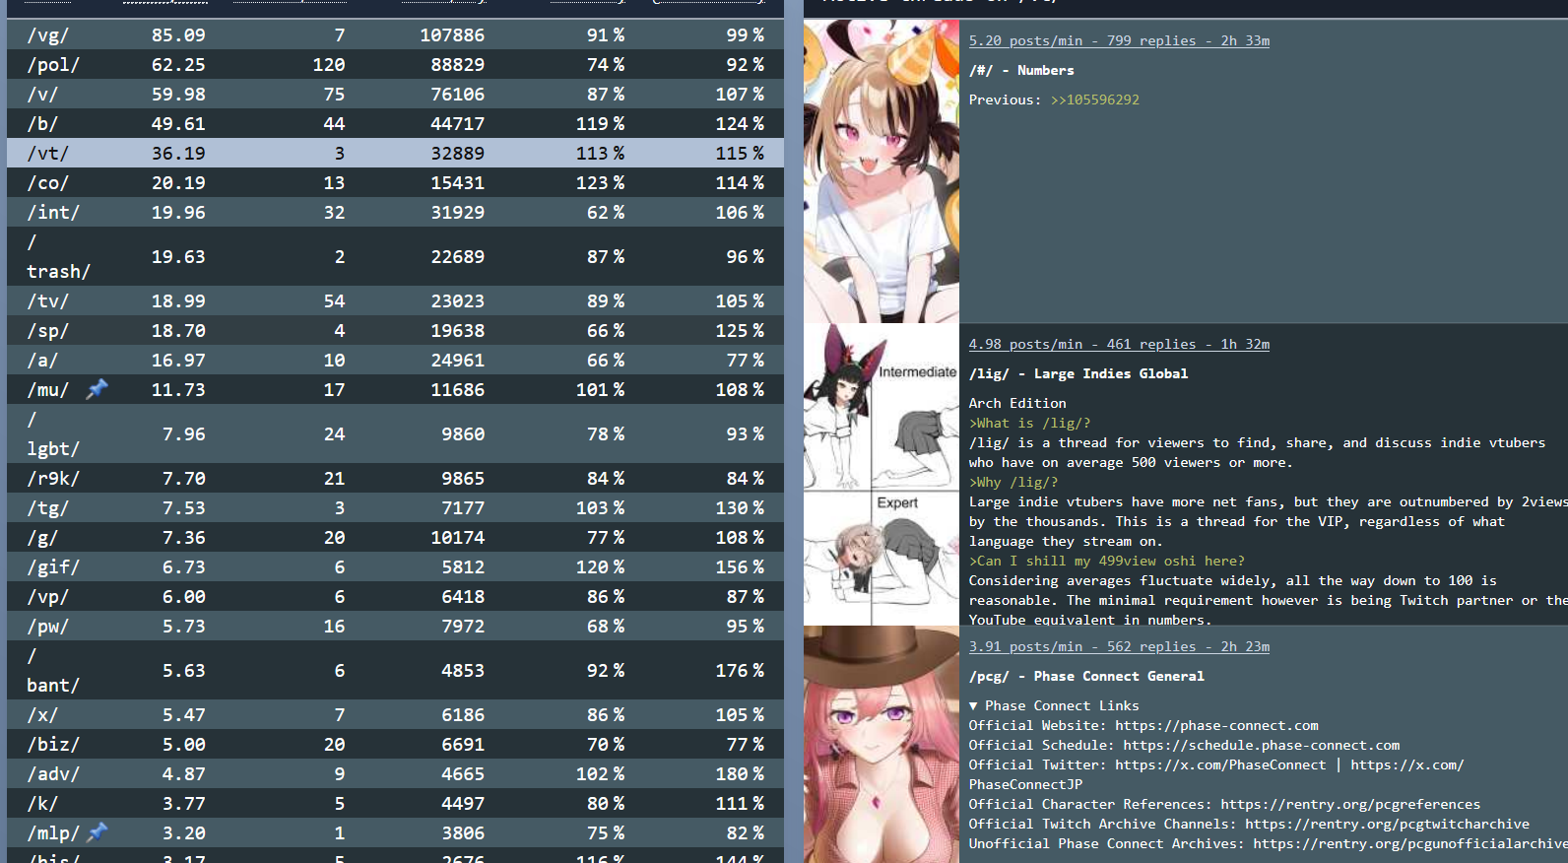Click the 123 % value in the /co/ row

pyautogui.click(x=600, y=182)
